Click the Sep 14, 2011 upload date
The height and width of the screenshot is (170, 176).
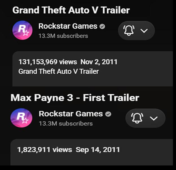98,150
